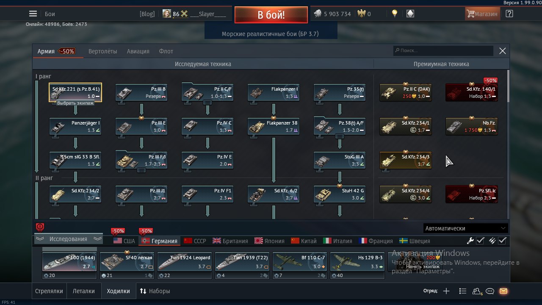Select the Китай nation tab
Image resolution: width=542 pixels, height=305 pixels.
coord(304,241)
